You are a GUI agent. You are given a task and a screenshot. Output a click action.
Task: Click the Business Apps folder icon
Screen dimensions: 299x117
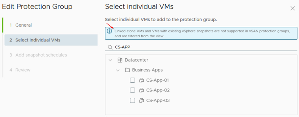click(x=127, y=70)
